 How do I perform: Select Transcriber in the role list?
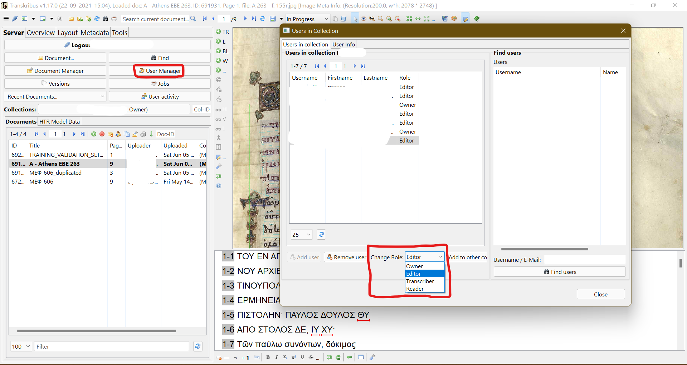pos(425,281)
